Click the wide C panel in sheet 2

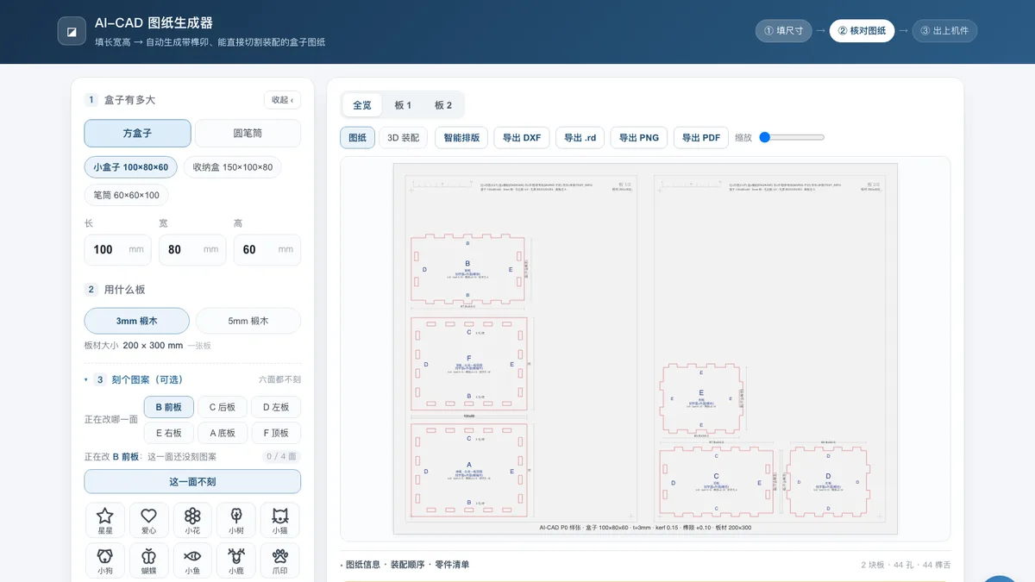[x=716, y=482]
